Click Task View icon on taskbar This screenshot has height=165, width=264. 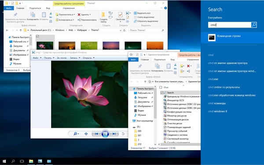coord(22,161)
